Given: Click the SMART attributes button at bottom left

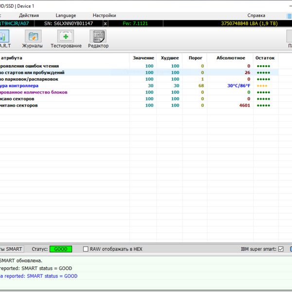Looking at the screenshot, I should point(12,249).
